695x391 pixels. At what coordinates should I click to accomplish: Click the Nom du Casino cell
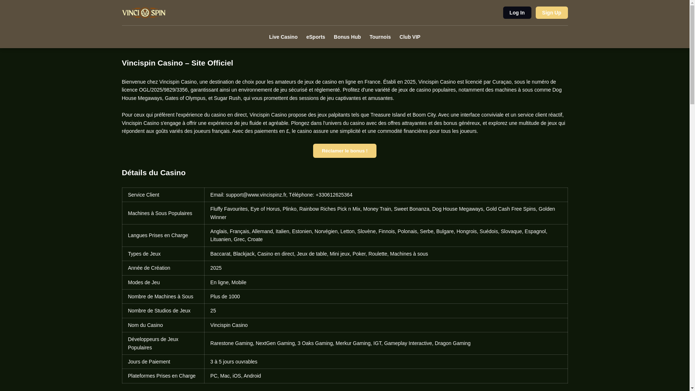pos(163,325)
